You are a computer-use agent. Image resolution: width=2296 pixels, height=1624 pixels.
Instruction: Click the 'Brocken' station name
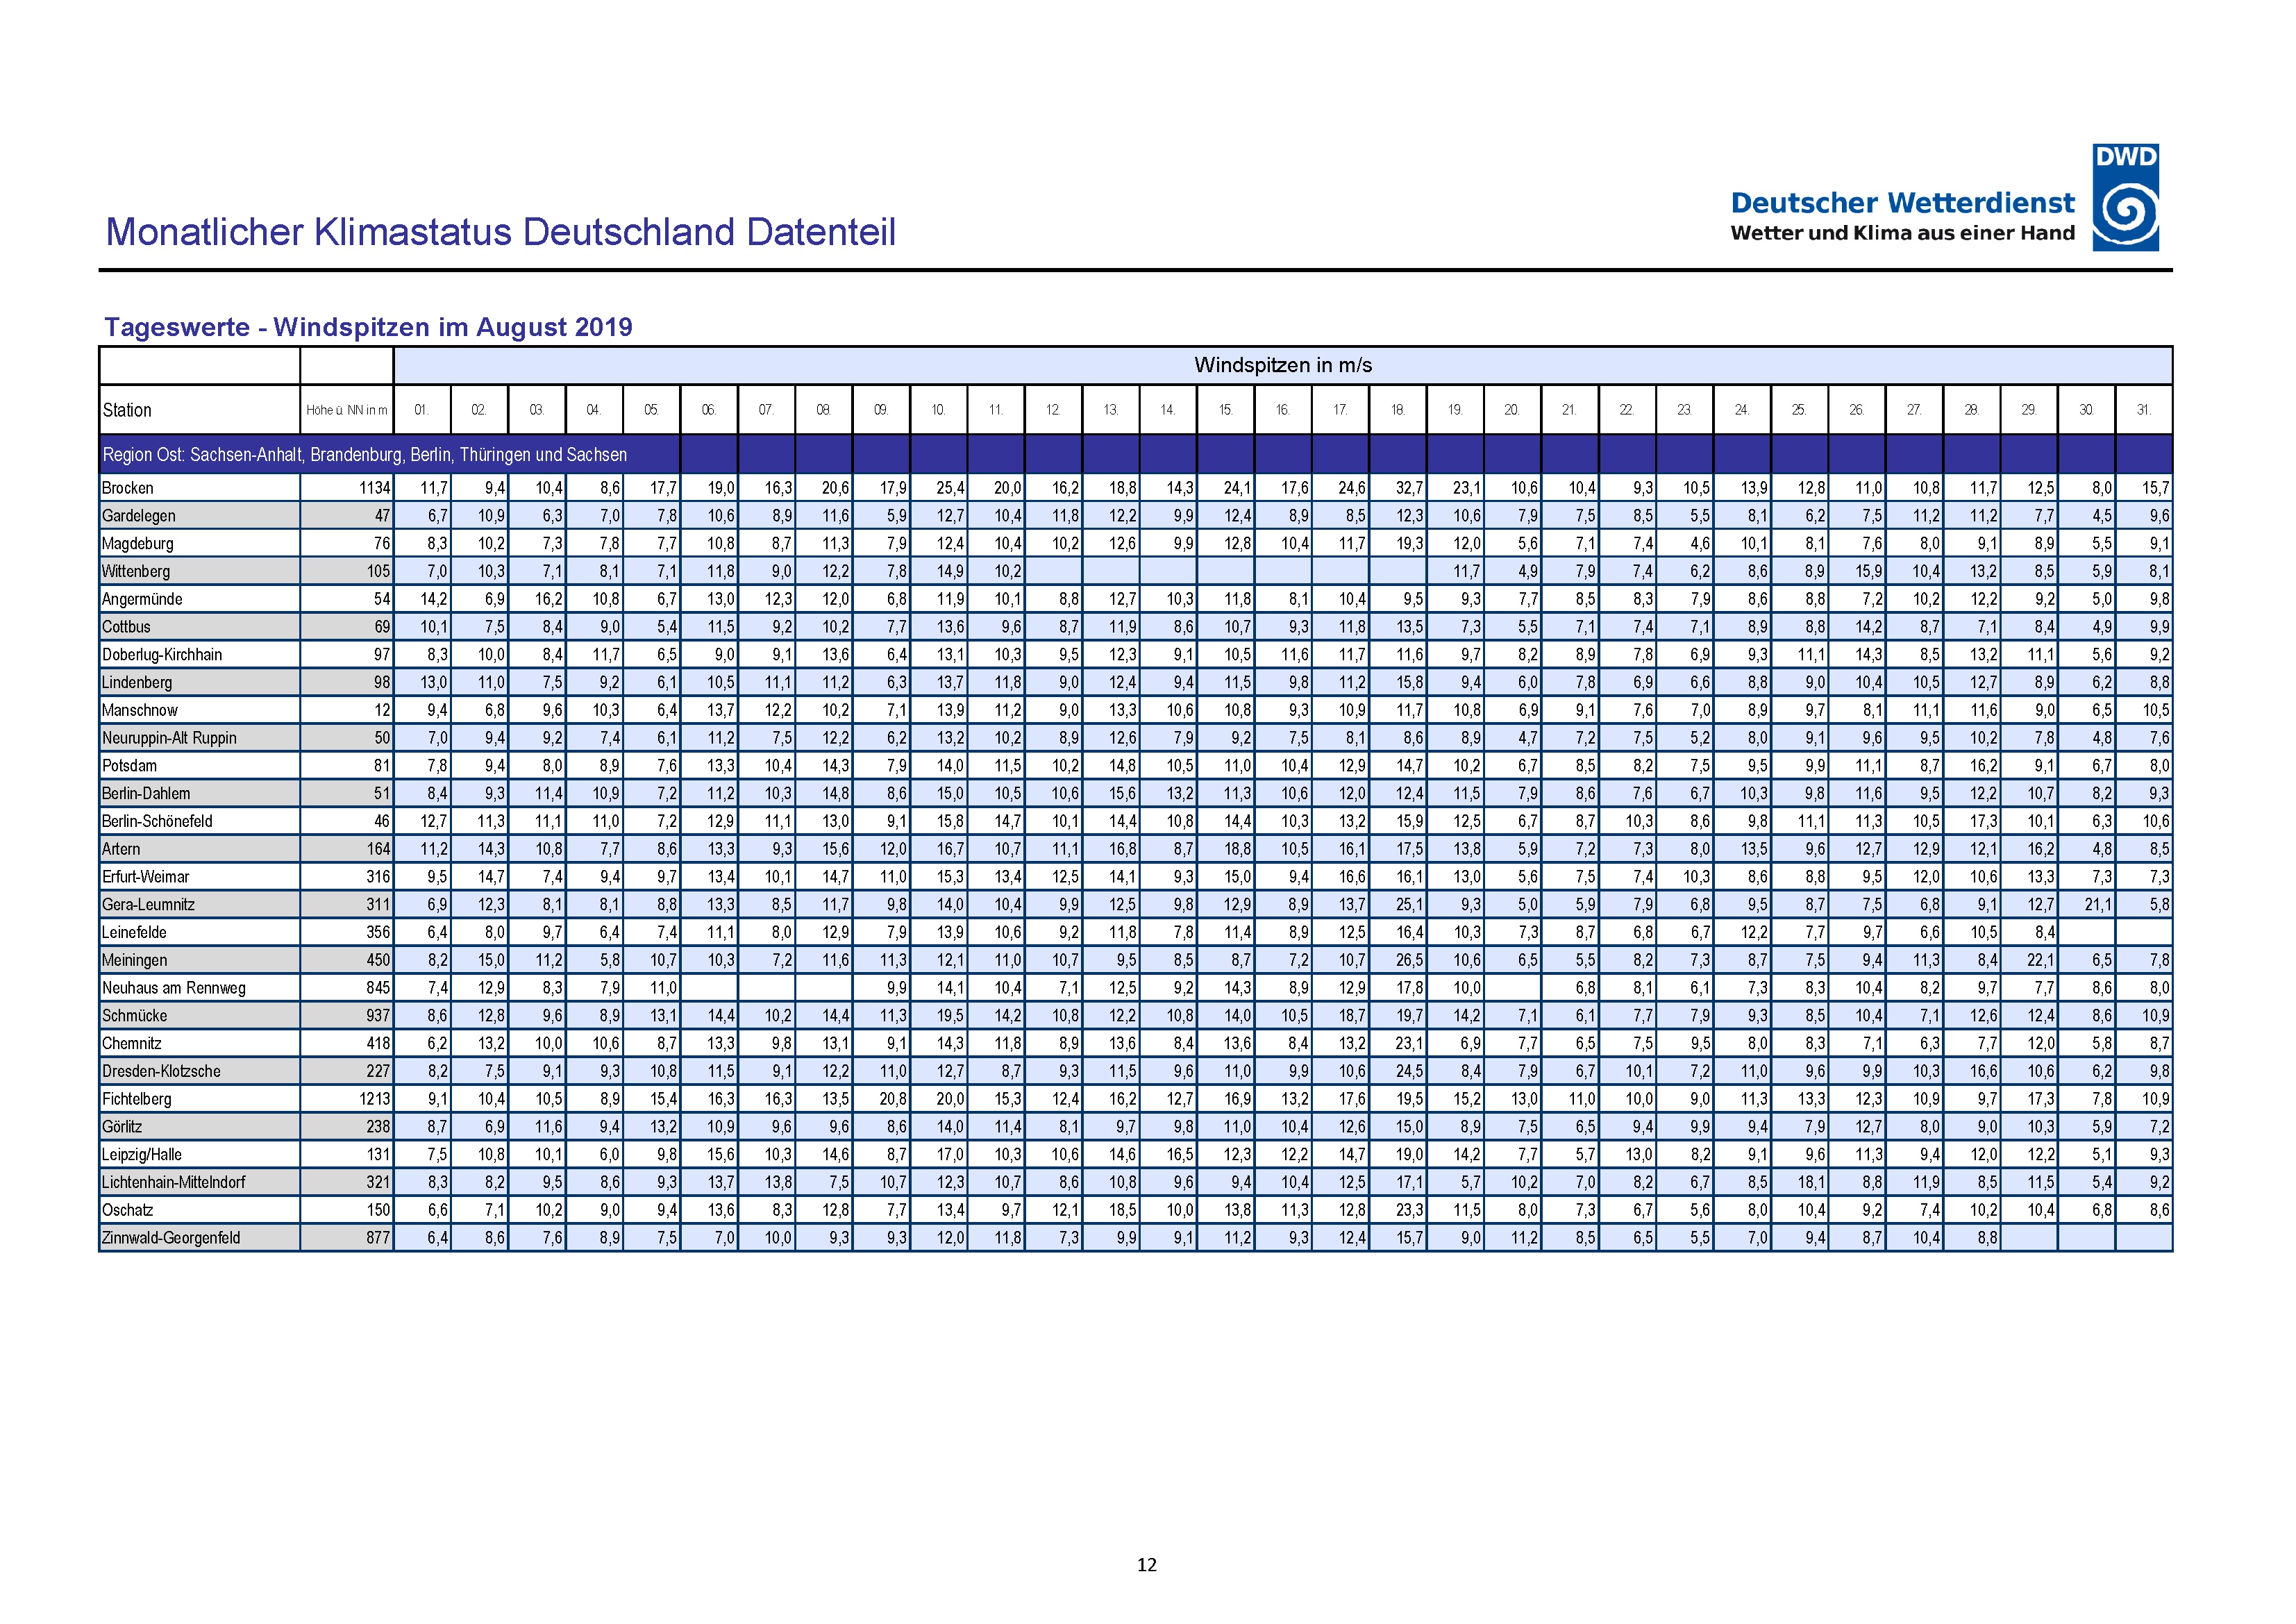(x=128, y=488)
